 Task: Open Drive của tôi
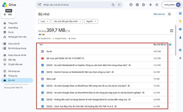click(14, 44)
